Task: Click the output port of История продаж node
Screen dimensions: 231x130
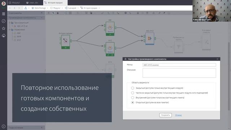Action: click(71, 41)
